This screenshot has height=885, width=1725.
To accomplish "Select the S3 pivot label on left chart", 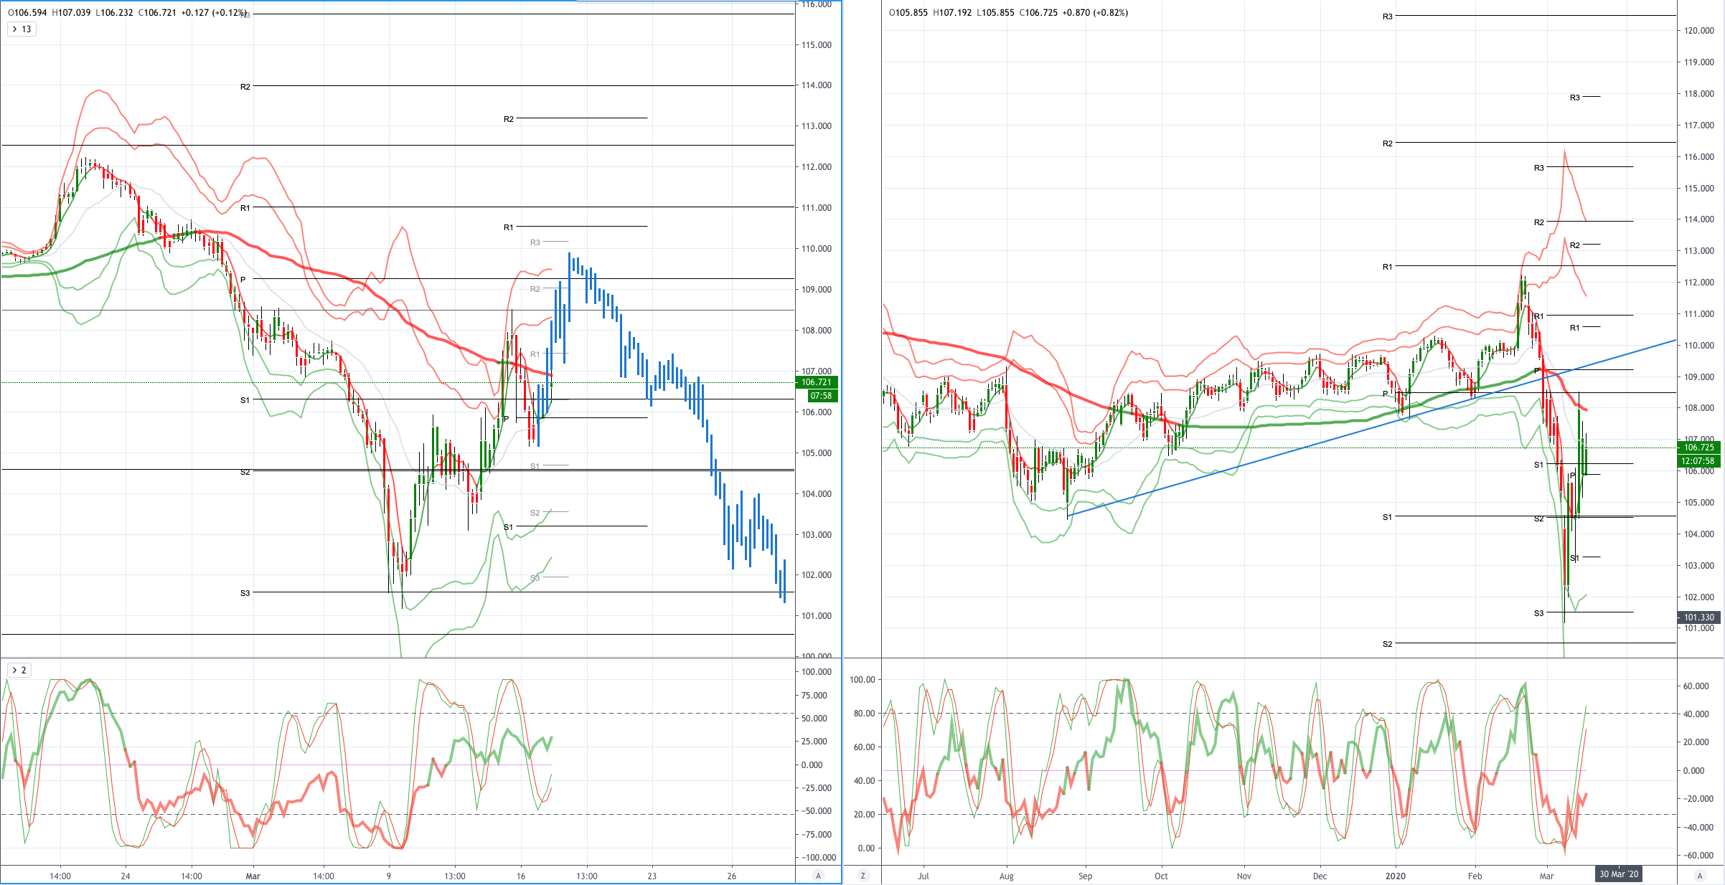I will (245, 593).
